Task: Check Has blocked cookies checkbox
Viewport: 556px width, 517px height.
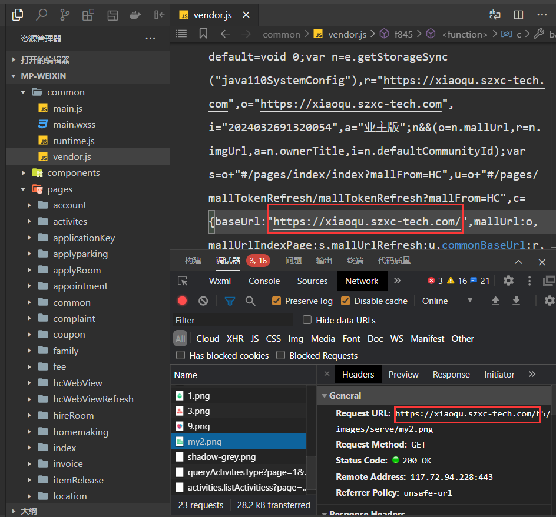Action: coord(180,355)
